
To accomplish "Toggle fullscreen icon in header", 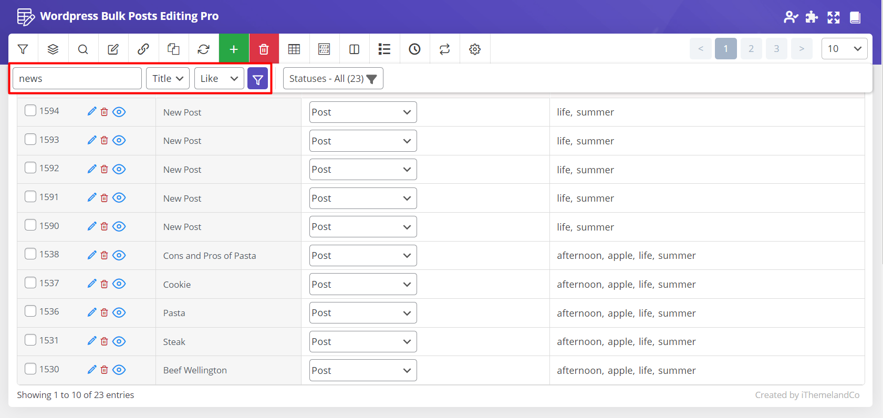I will [834, 17].
